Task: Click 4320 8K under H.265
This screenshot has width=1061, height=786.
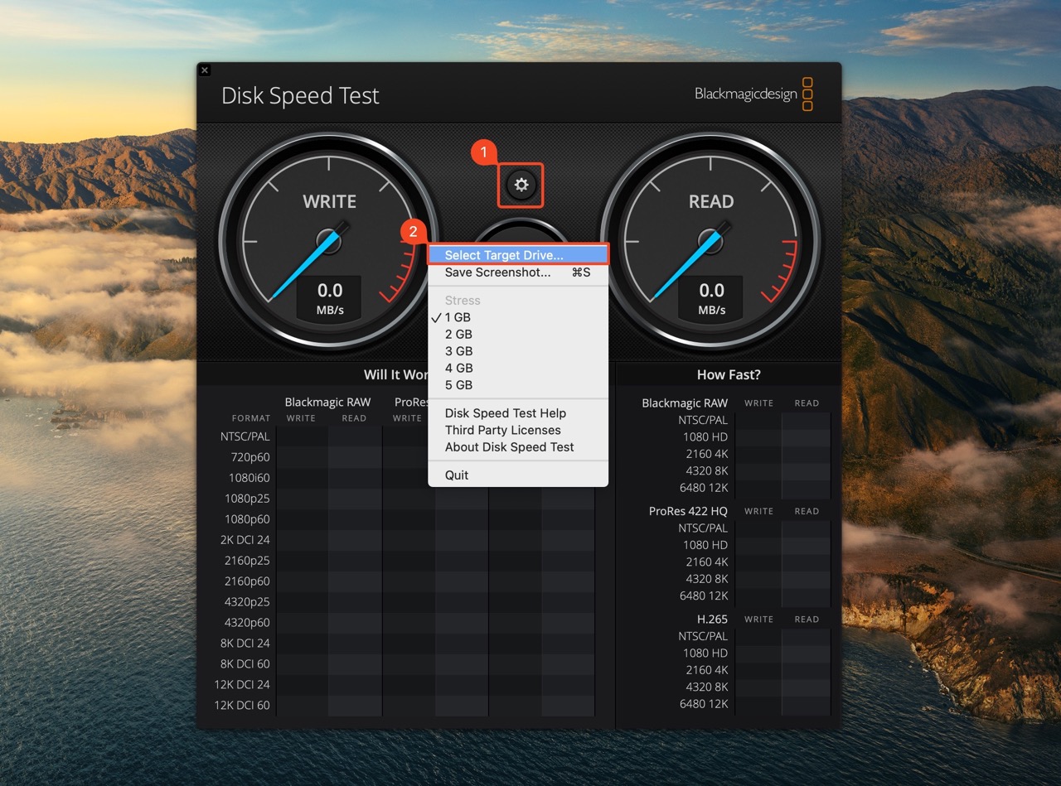Action: 705,687
